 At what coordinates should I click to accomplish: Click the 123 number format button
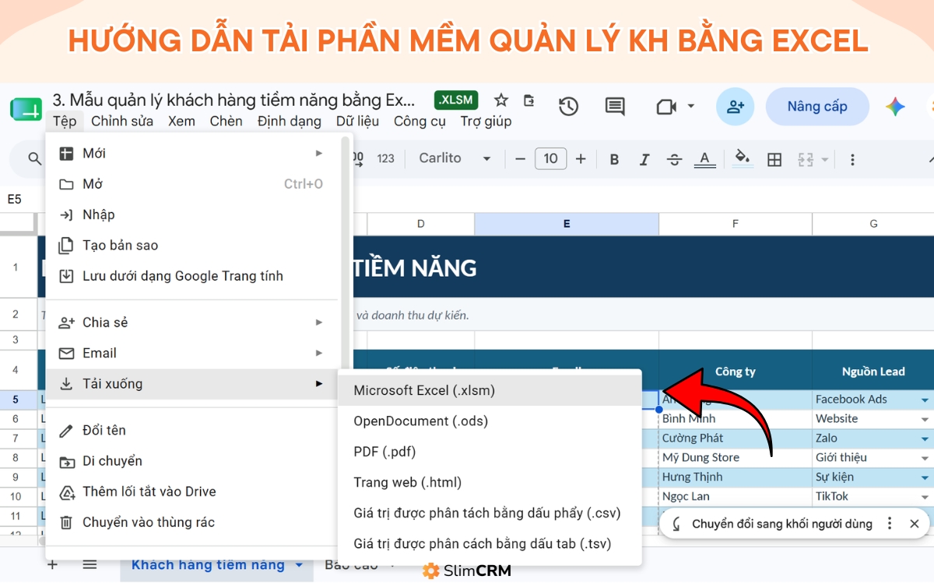385,159
